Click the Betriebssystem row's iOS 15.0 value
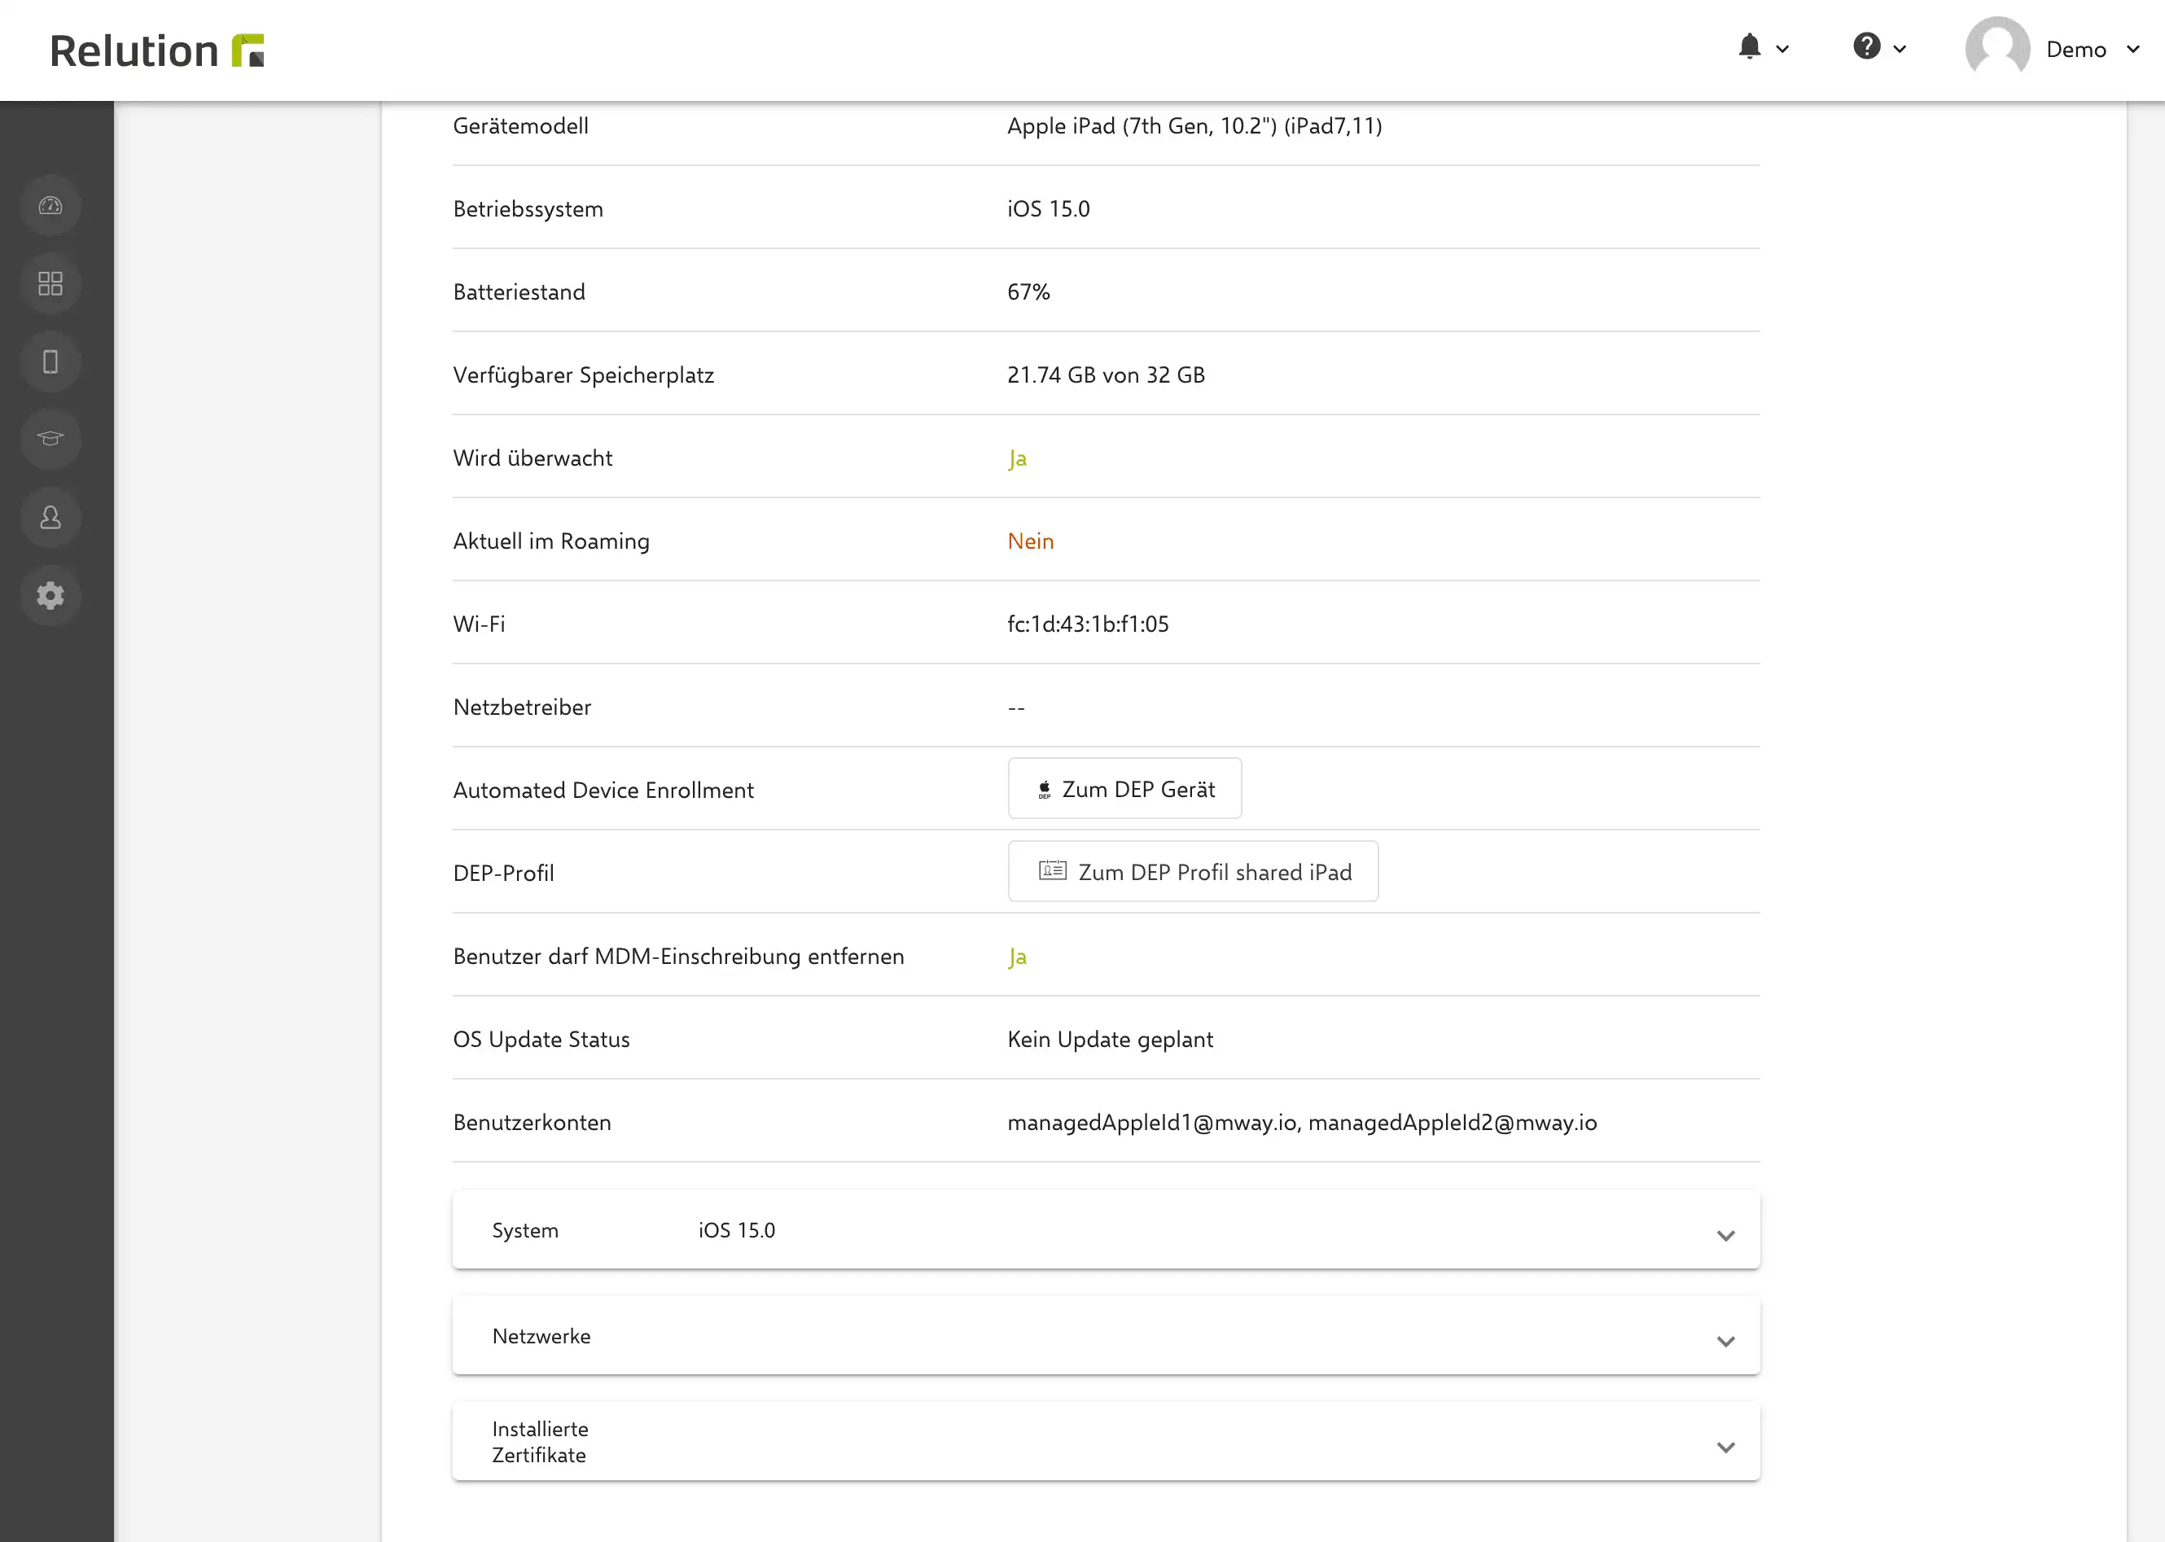Screen dimensions: 2165x1542 click(x=1049, y=209)
